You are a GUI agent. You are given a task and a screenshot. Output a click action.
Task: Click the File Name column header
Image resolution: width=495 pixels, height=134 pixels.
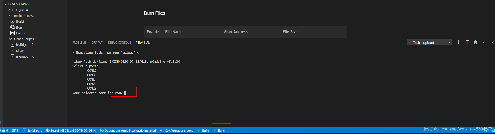click(174, 32)
